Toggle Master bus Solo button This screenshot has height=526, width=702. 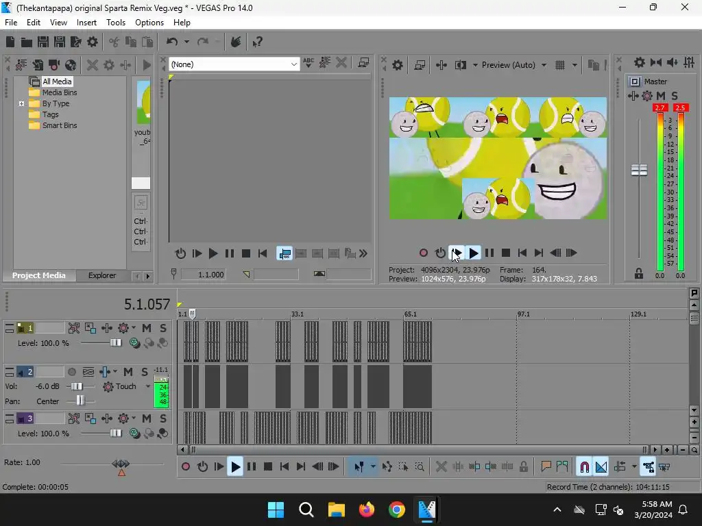(x=675, y=96)
